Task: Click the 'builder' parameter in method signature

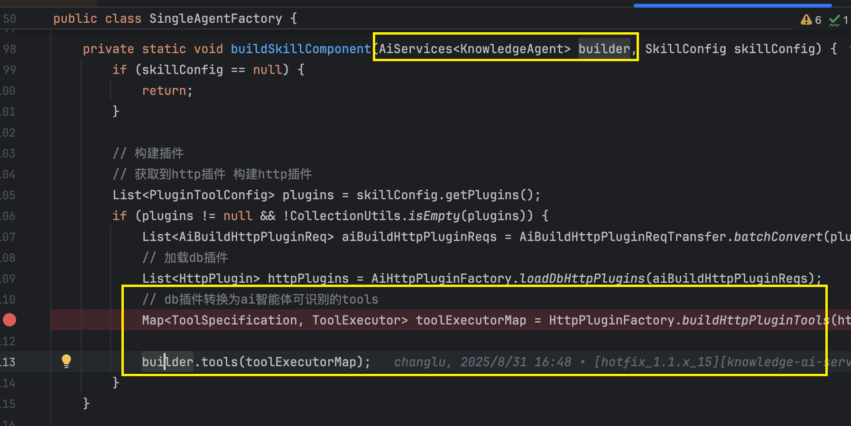Action: (x=604, y=49)
